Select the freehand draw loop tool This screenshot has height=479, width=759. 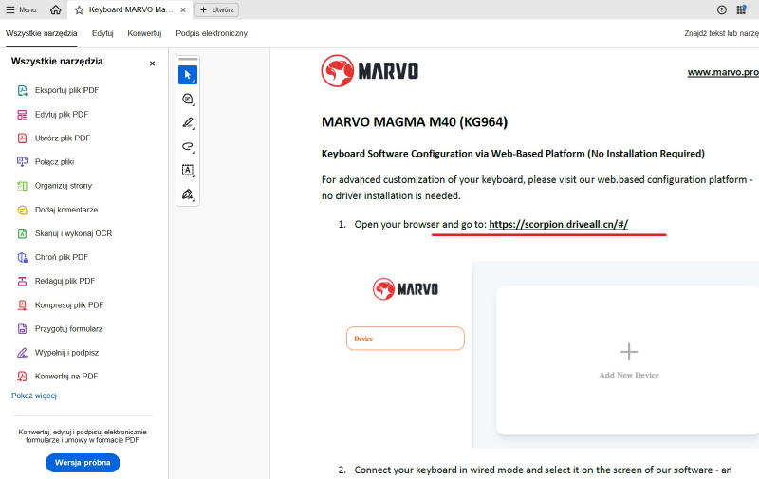[188, 147]
